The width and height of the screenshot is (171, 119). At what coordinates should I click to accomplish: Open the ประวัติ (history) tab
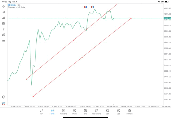(74, 111)
